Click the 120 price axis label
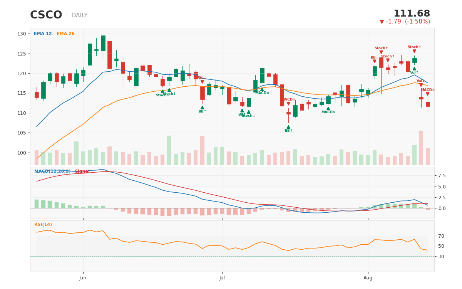 pyautogui.click(x=22, y=74)
